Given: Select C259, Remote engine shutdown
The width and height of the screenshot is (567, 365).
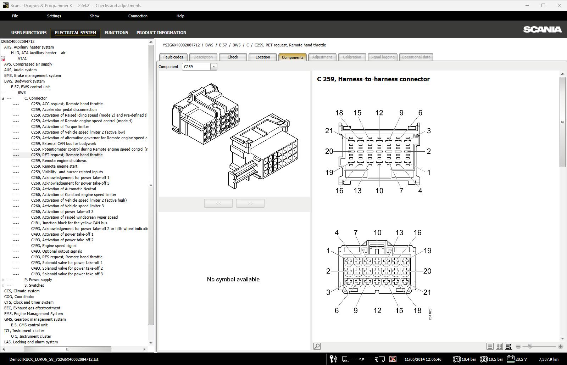Looking at the screenshot, I should pos(59,161).
